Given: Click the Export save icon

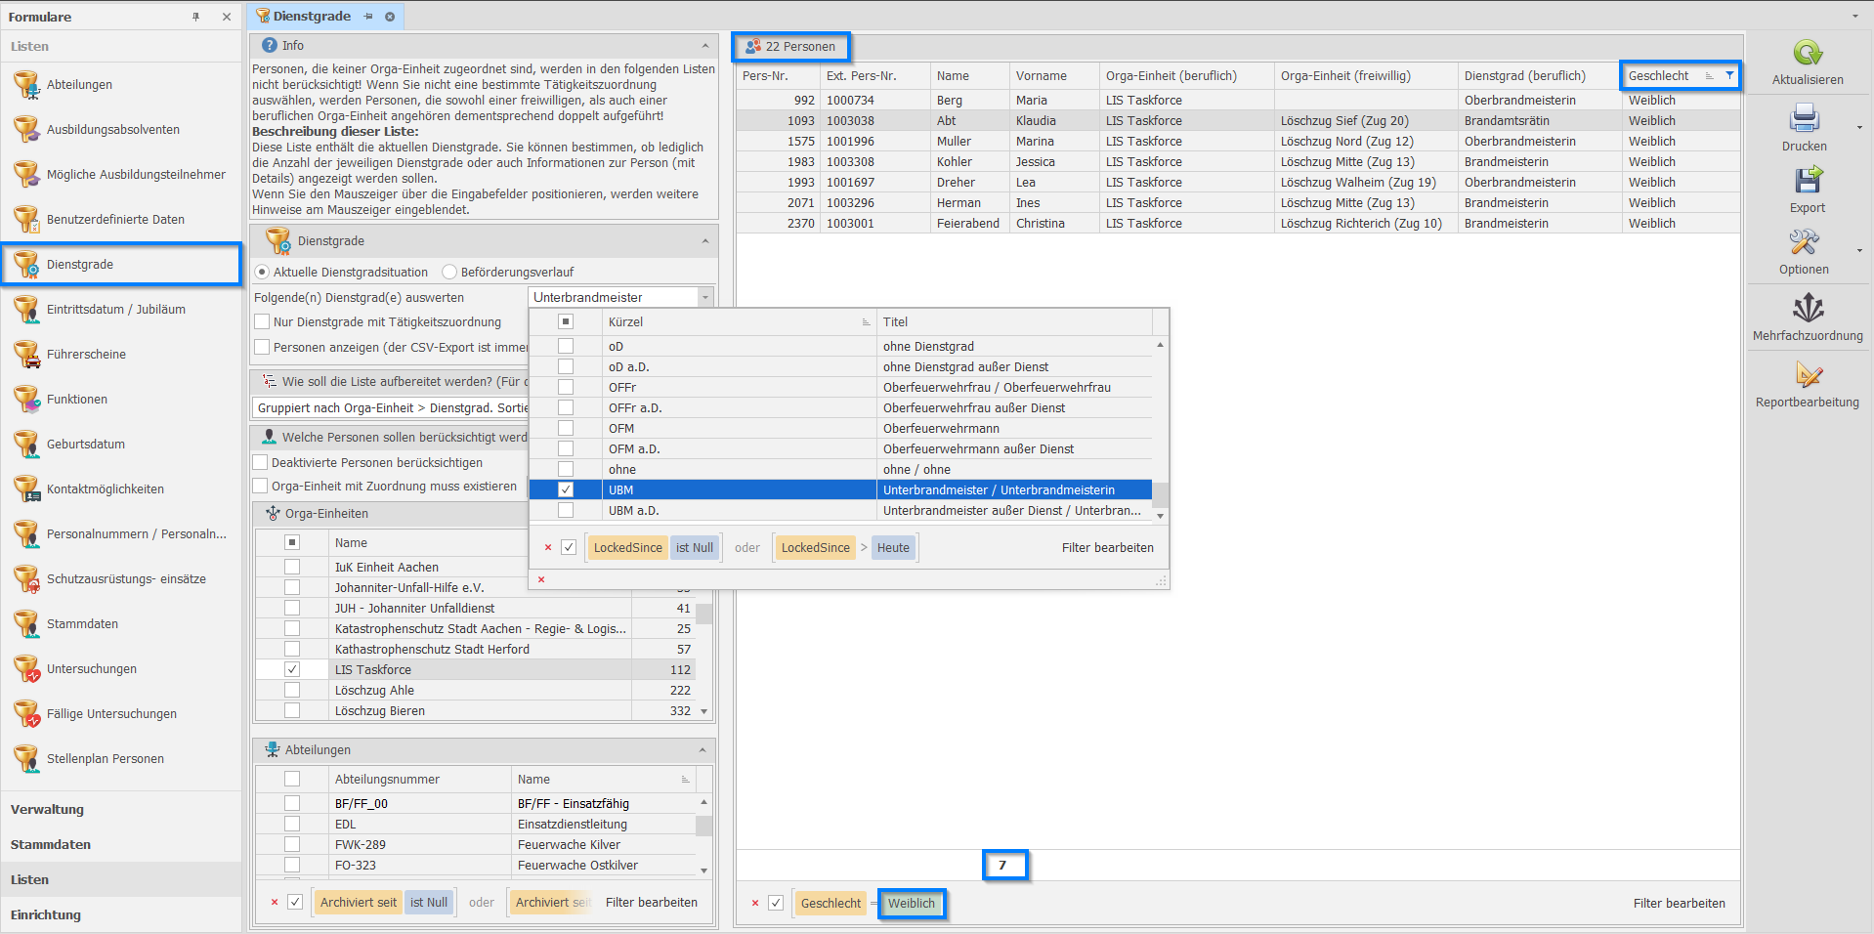Looking at the screenshot, I should pyautogui.click(x=1807, y=182).
